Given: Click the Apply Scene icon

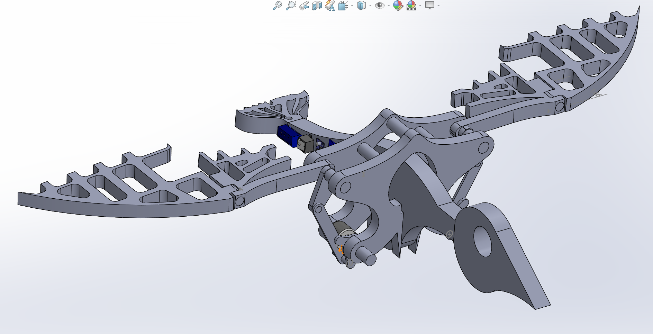Looking at the screenshot, I should (x=411, y=6).
